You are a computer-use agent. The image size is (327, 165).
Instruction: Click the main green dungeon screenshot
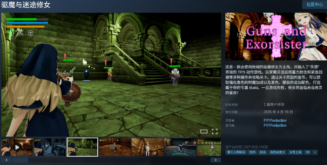[111, 75]
